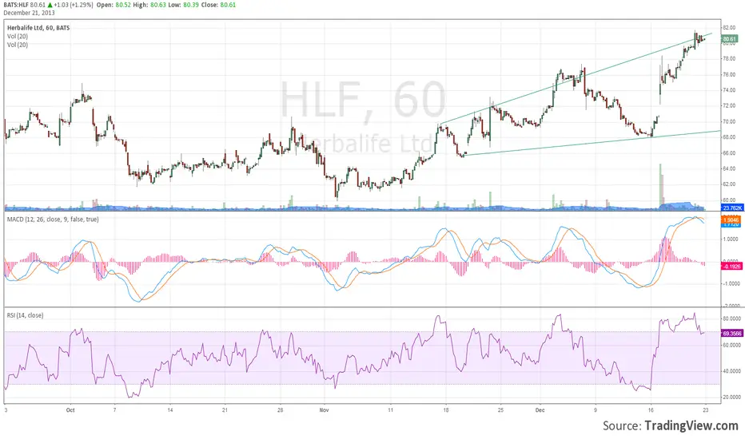Click the blue 23.762K volume label
The image size is (745, 439).
[x=731, y=208]
